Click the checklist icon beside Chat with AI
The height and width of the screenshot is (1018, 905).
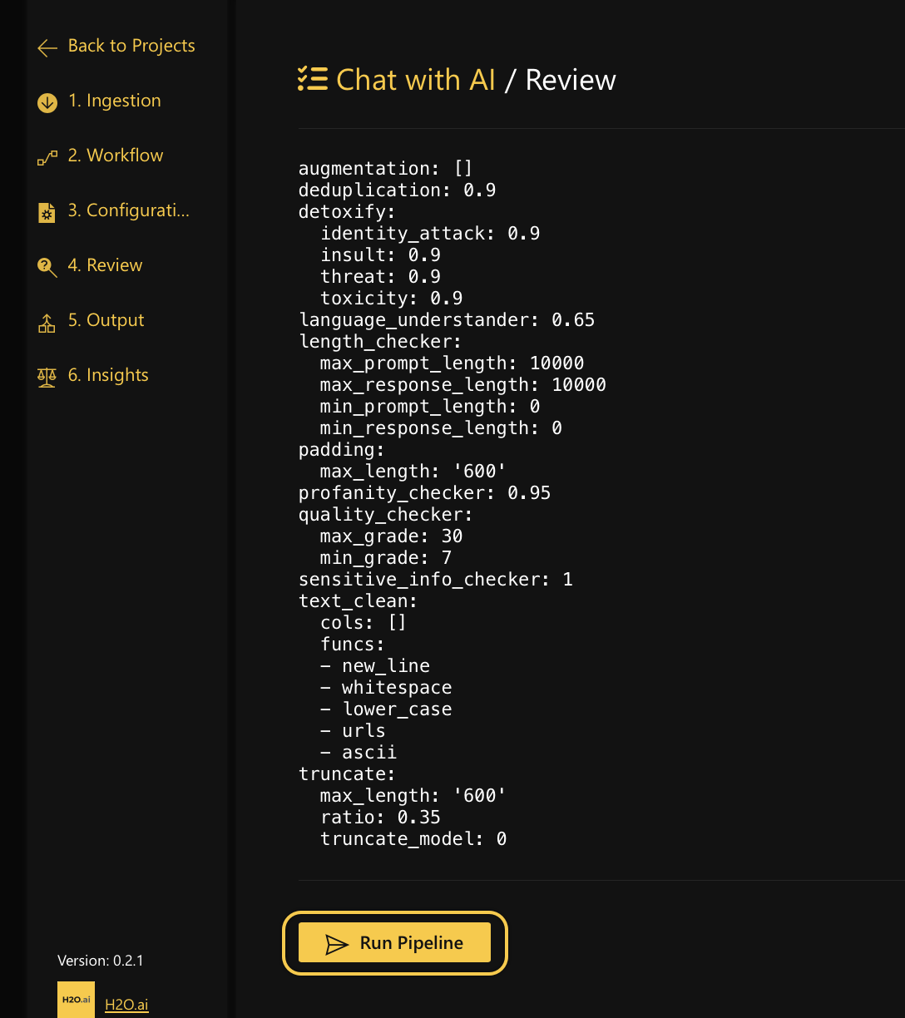point(313,79)
